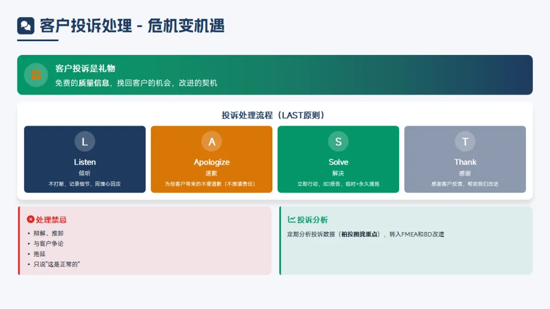Click the 倾听 subtitle under Listen
The image size is (550, 309).
[x=85, y=173]
